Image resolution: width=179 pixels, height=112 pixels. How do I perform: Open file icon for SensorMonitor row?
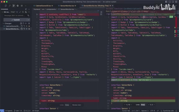[21, 29]
